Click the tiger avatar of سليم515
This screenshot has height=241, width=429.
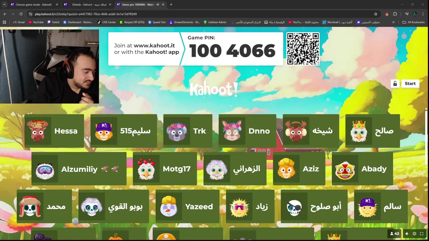104,131
